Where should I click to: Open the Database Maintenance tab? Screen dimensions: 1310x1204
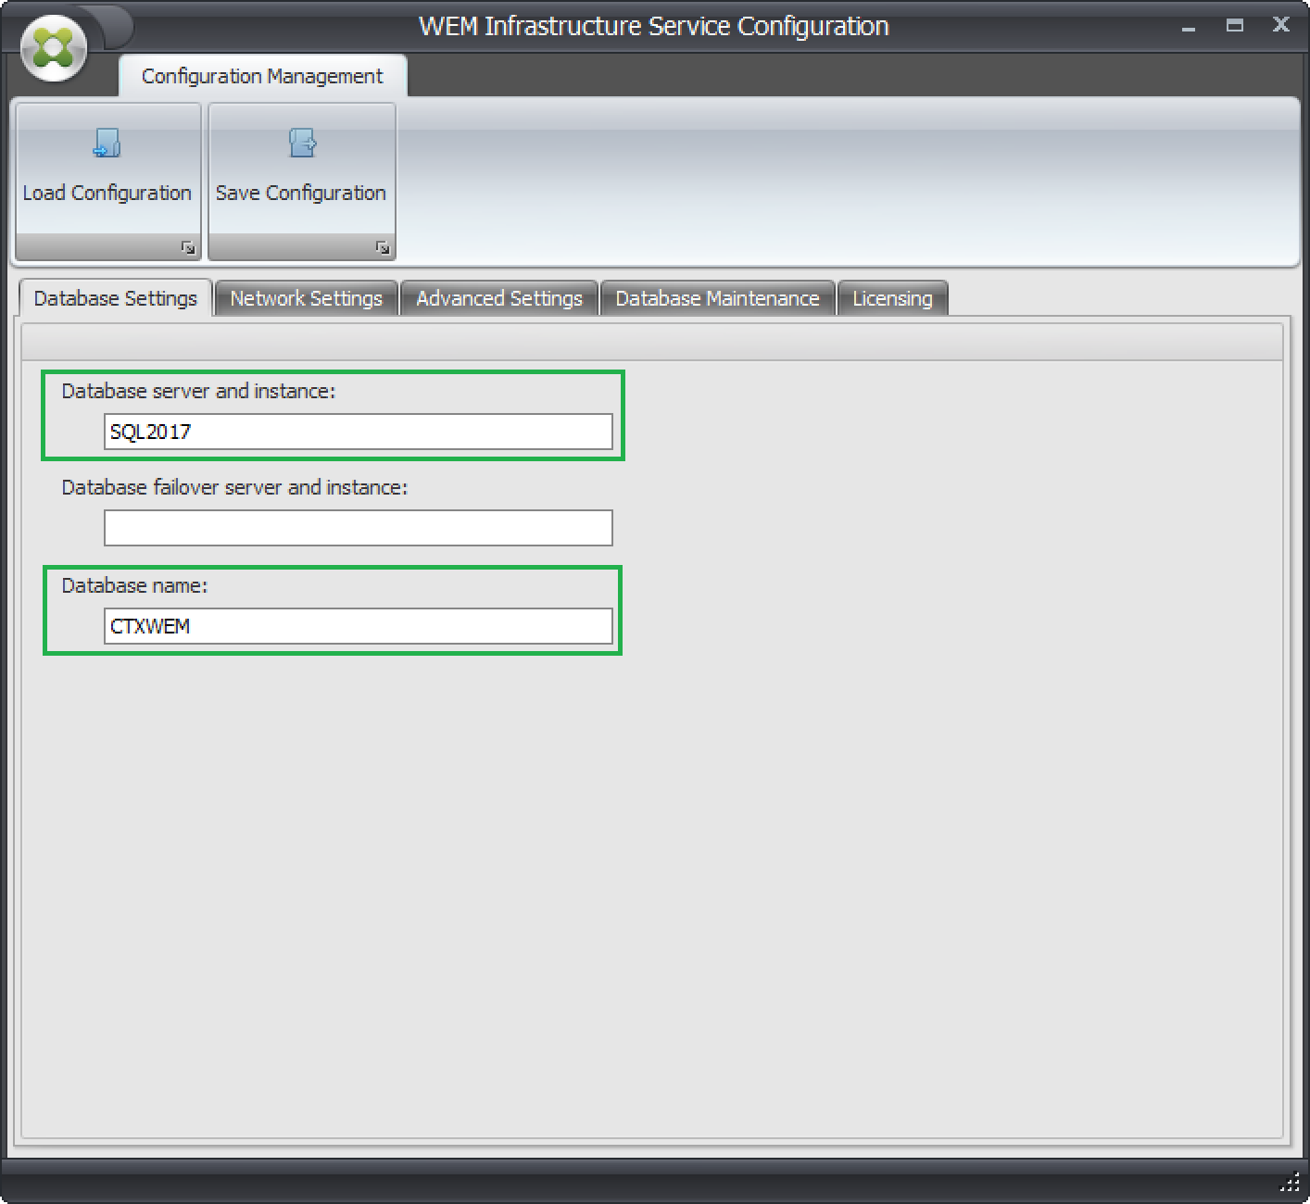717,298
